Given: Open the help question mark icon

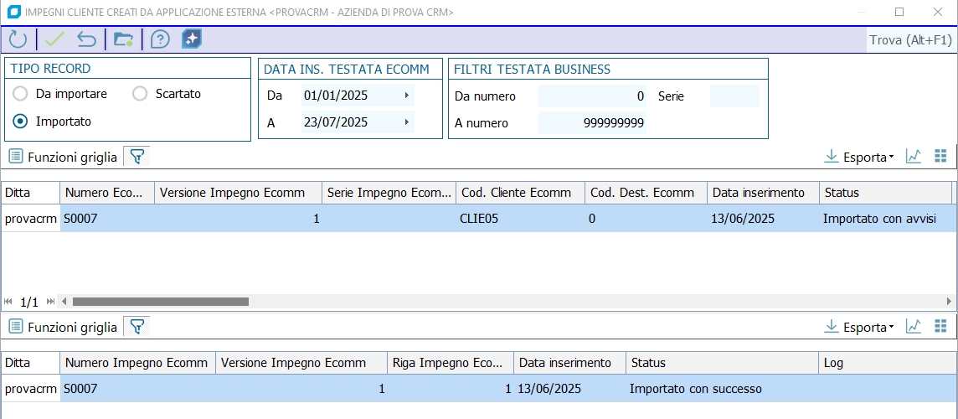Looking at the screenshot, I should coord(160,39).
